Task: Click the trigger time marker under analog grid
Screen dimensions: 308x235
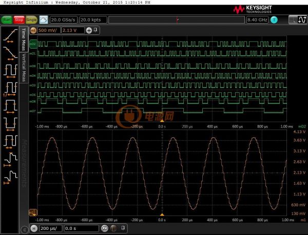Action: point(162,215)
